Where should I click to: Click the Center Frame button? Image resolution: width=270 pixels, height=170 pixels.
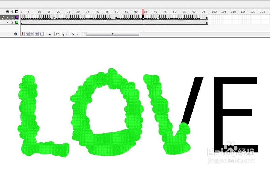coord(23,34)
